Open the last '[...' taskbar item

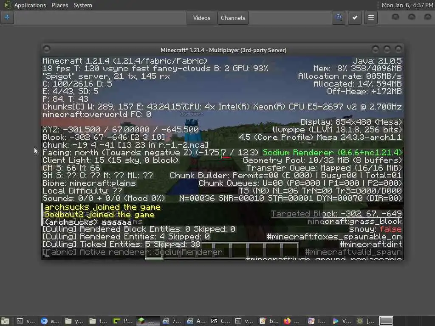point(366,321)
